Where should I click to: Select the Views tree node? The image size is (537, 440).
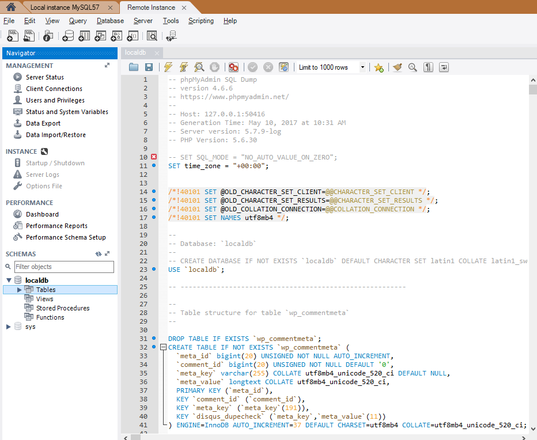[44, 299]
